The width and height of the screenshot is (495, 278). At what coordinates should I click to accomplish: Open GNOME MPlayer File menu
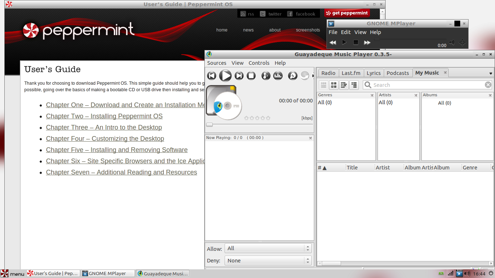tap(333, 32)
